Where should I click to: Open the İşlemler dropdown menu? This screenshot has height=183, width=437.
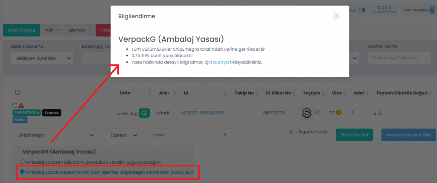tap(80, 30)
